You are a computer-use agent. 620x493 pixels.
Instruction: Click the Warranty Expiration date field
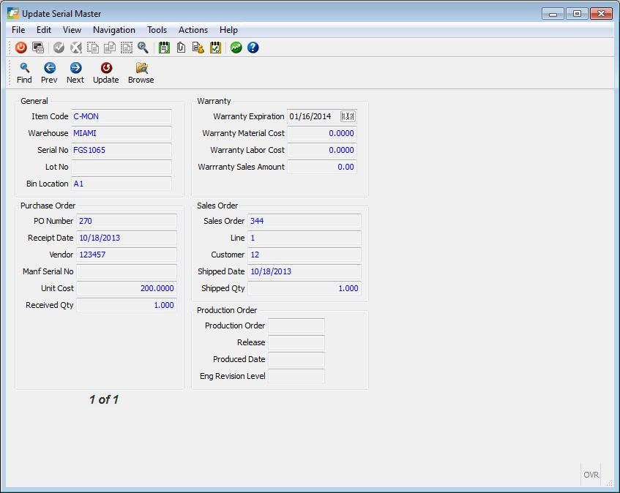[313, 116]
